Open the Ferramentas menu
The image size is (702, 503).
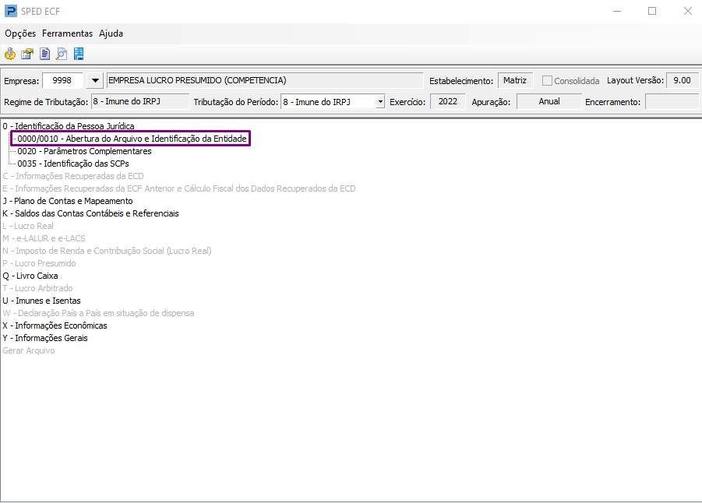pos(67,33)
